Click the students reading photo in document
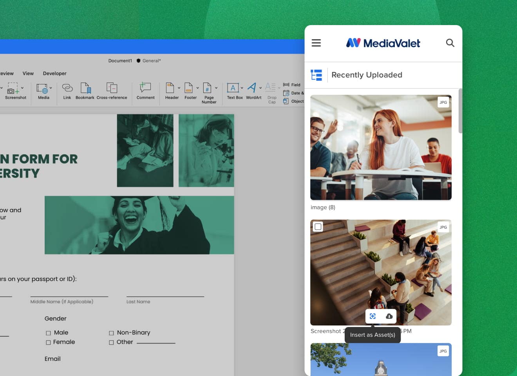 [145, 150]
